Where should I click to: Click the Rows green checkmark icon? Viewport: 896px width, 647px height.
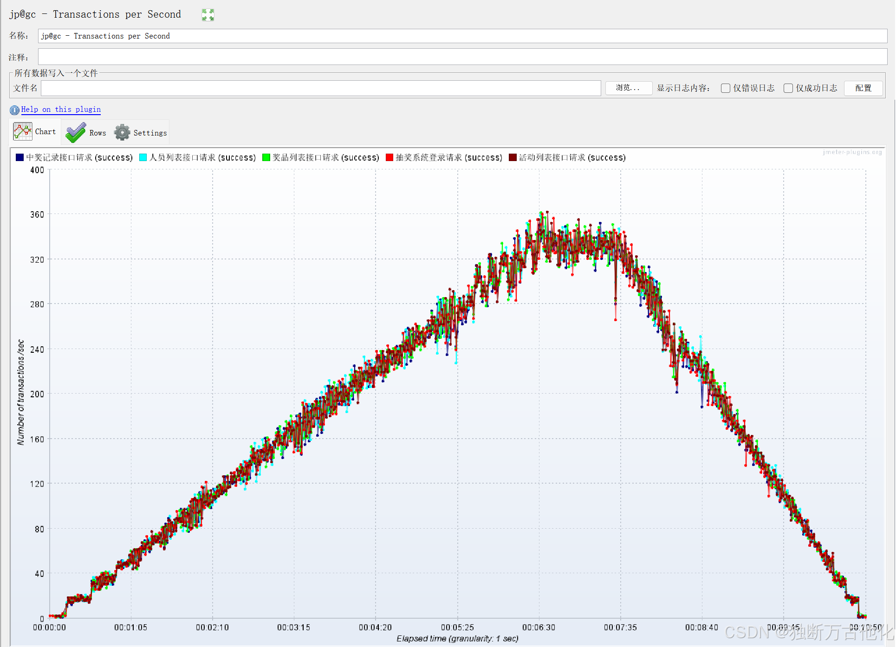coord(76,133)
